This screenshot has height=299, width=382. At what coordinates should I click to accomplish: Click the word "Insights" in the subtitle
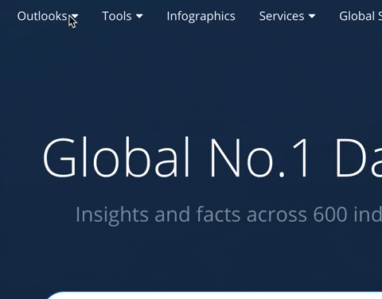click(112, 215)
